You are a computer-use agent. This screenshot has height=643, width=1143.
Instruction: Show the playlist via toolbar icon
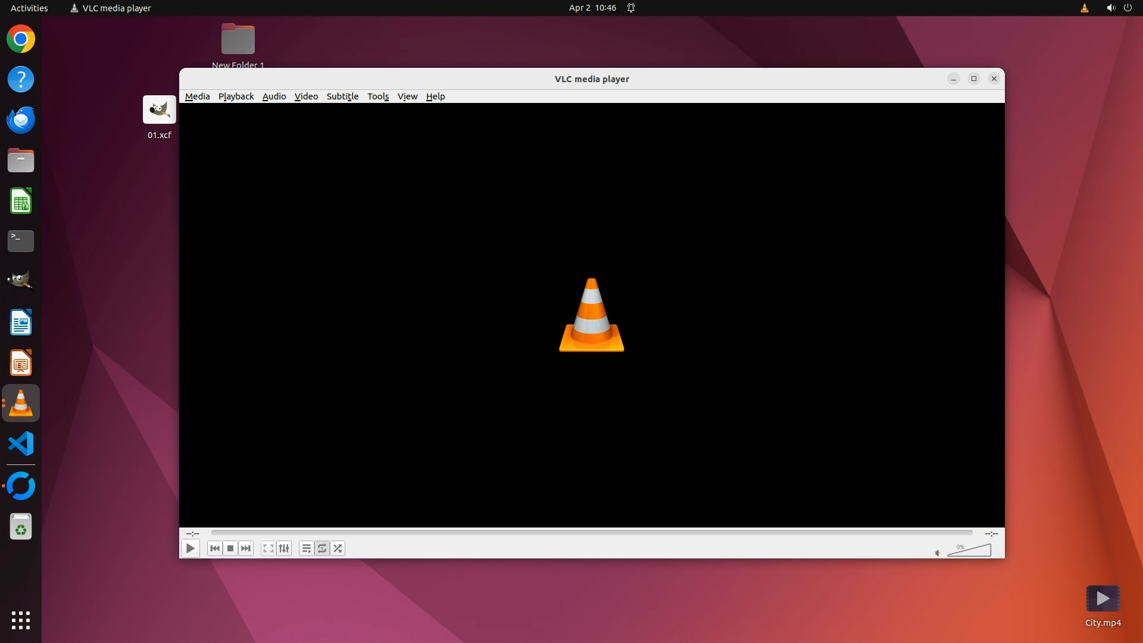[306, 548]
